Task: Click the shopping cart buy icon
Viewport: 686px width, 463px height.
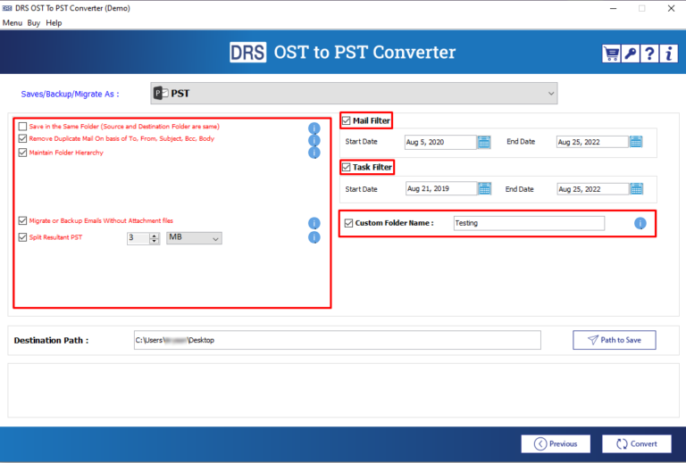Action: (x=612, y=53)
